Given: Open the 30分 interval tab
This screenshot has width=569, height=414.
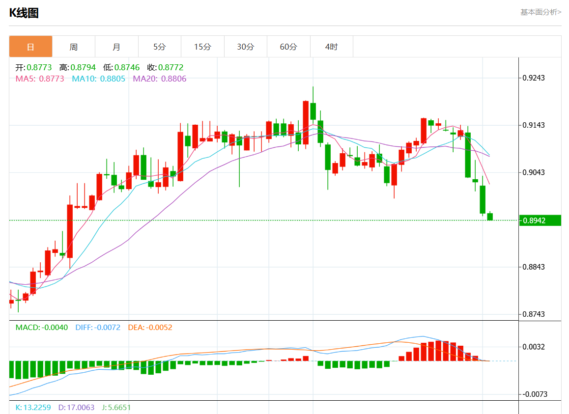Looking at the screenshot, I should pos(246,47).
